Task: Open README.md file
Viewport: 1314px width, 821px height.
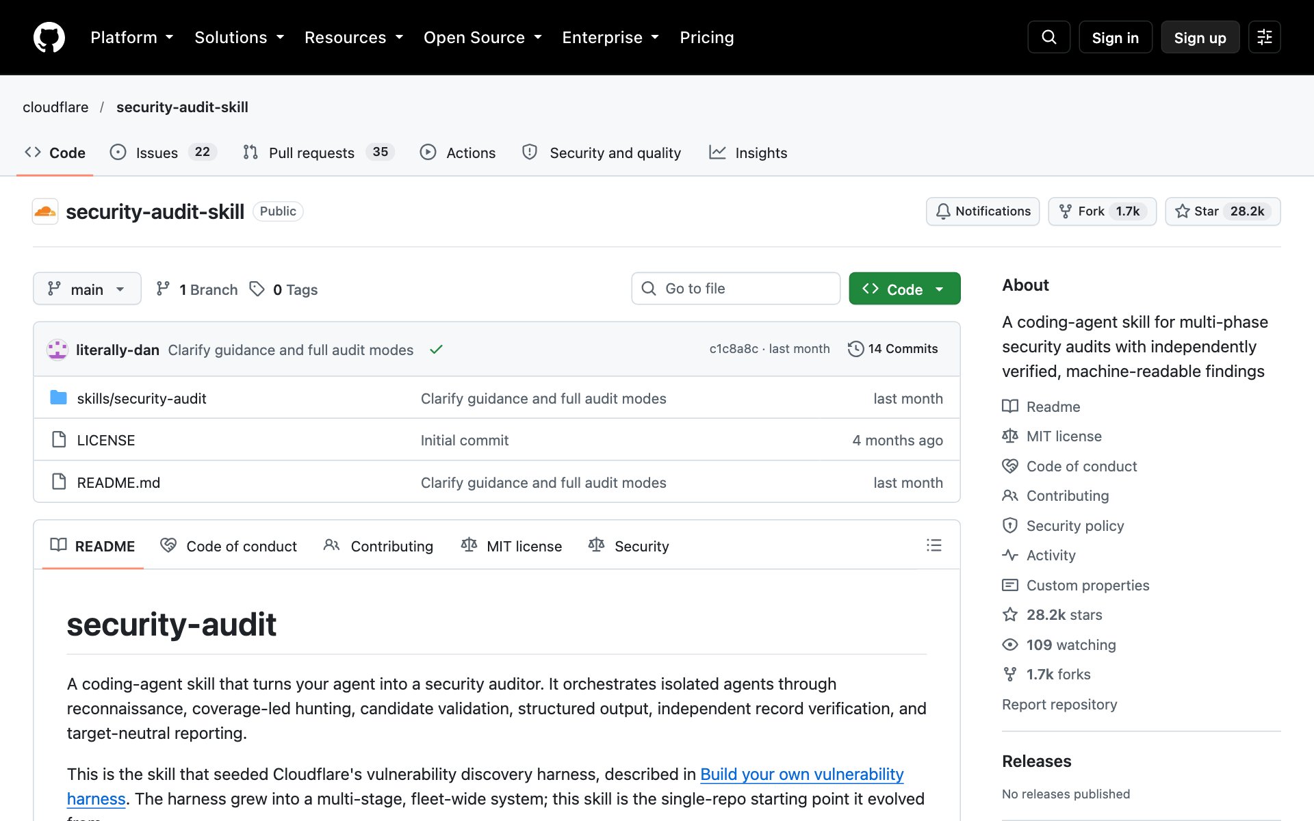Action: tap(118, 482)
